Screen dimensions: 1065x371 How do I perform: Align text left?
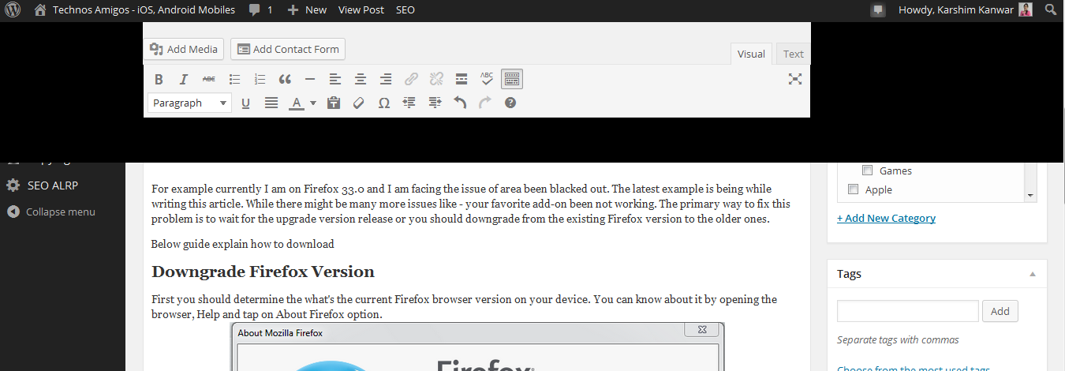coord(335,79)
